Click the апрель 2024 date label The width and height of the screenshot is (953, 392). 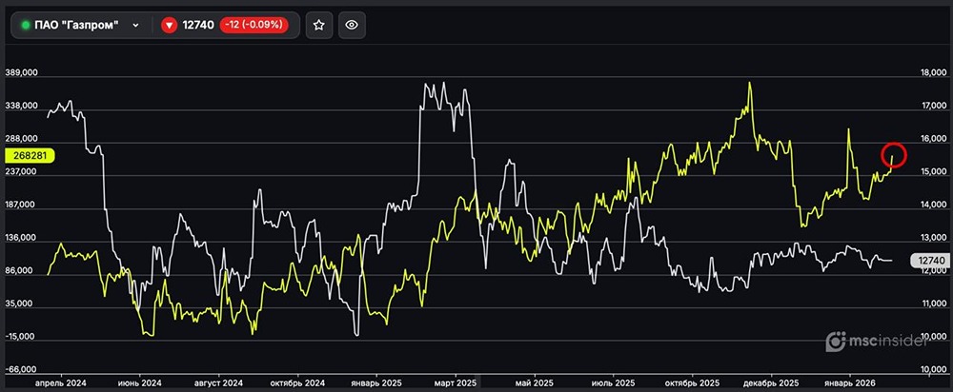pos(61,383)
